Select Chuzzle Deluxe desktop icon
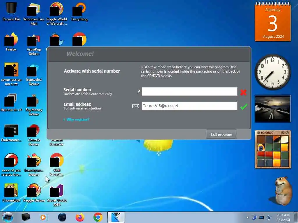 tap(34, 135)
